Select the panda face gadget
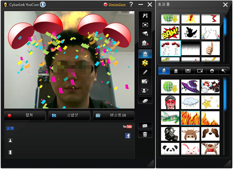This screenshot has width=233, height=169. (x=170, y=149)
